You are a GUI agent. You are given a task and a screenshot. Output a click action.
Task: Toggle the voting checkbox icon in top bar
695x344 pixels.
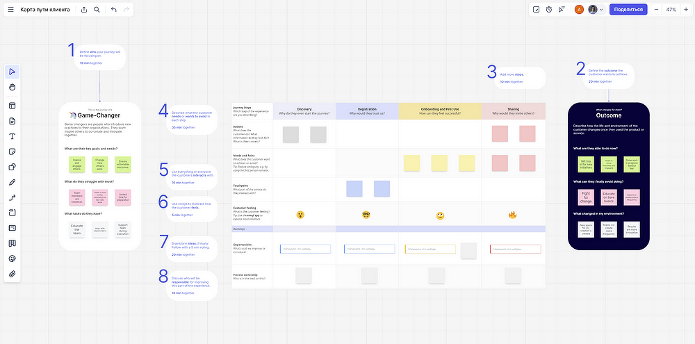537,10
